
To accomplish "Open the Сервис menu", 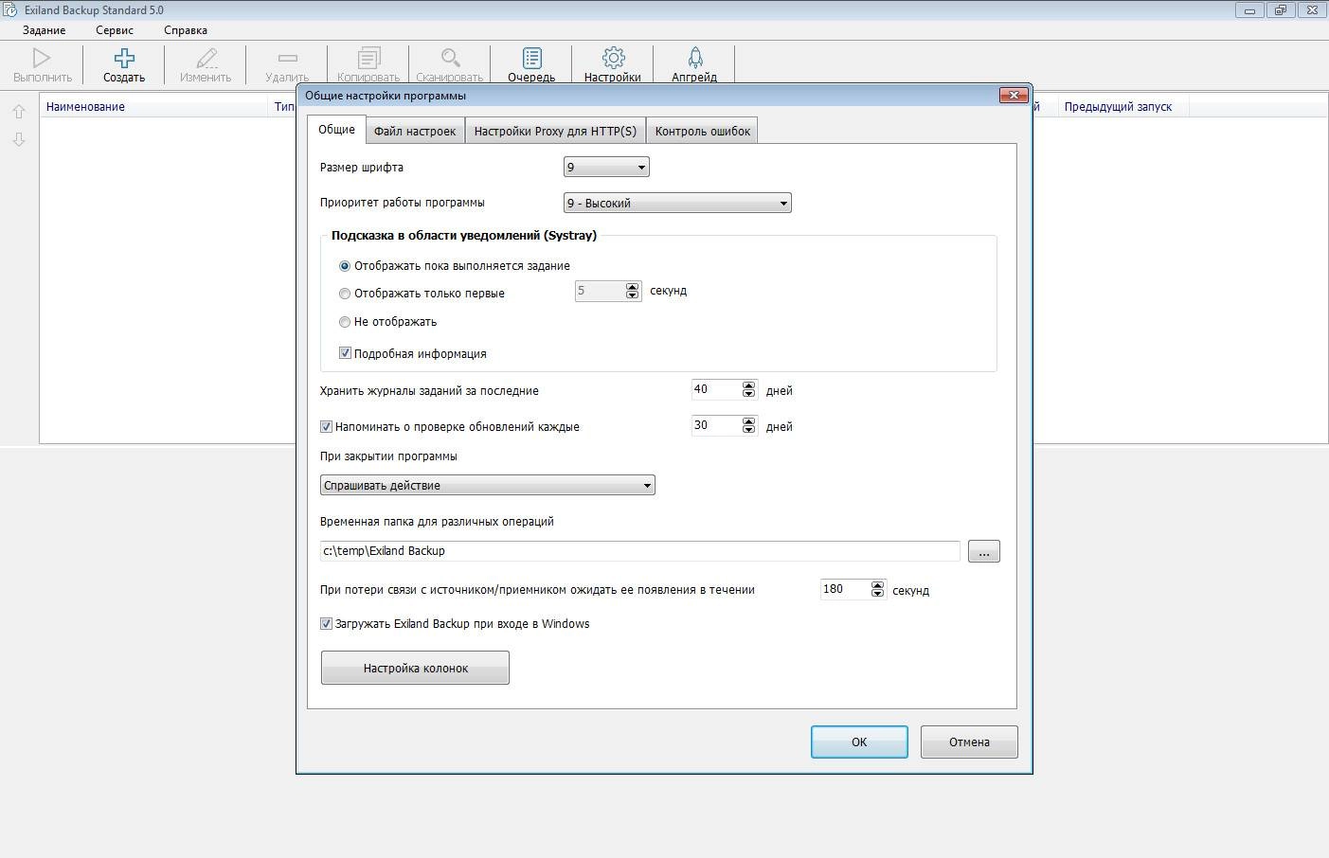I will [x=115, y=30].
